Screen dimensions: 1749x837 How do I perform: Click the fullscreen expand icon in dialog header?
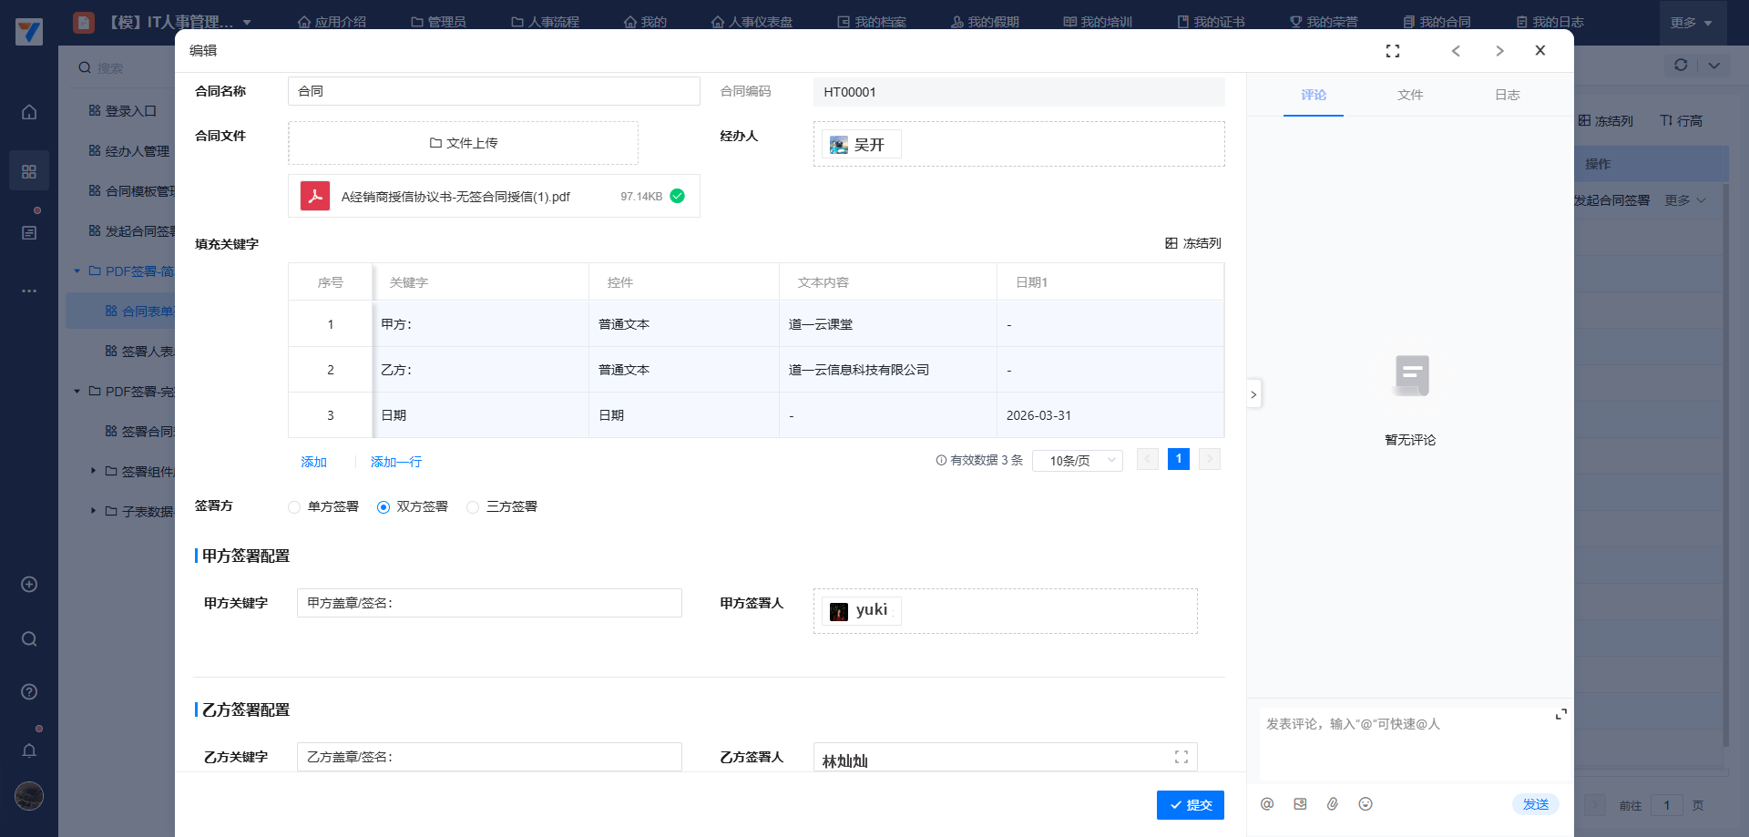(1392, 51)
